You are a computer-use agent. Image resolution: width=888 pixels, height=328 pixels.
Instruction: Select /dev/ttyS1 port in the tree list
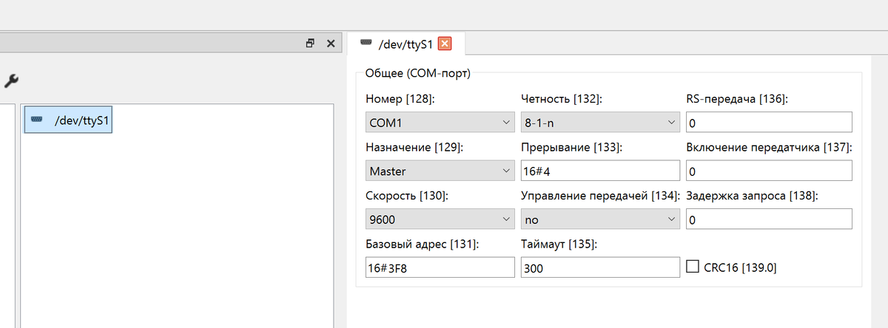(68, 120)
